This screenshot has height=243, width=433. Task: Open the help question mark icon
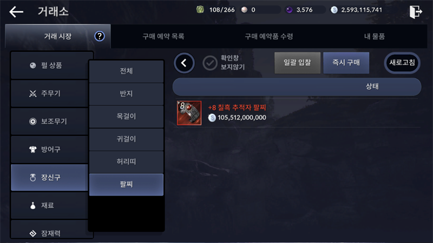pos(100,36)
